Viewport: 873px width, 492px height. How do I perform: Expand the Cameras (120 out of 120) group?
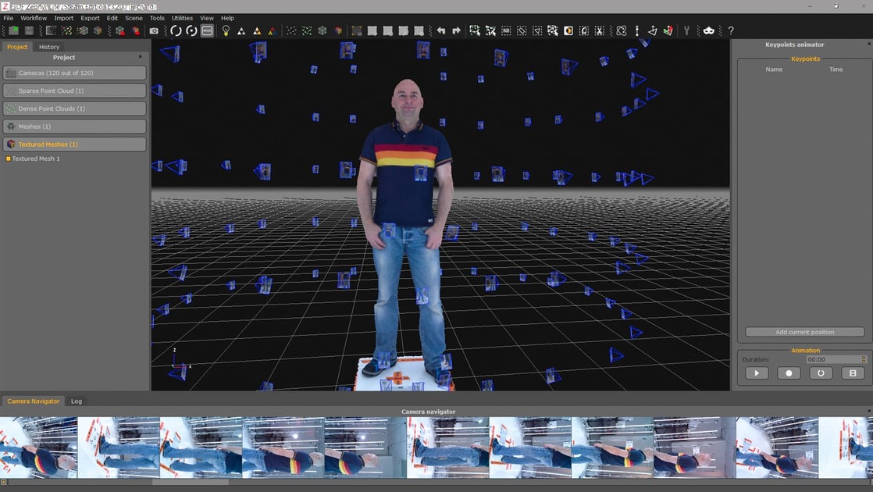pyautogui.click(x=74, y=73)
